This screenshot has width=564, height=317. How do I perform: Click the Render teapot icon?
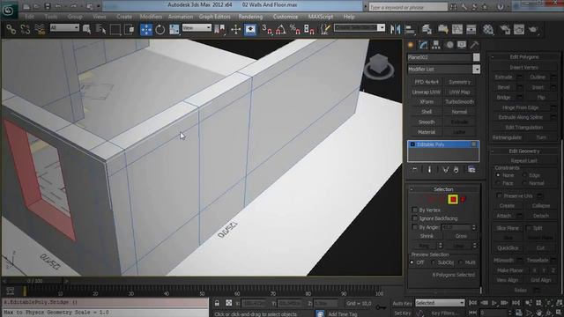coord(533,29)
